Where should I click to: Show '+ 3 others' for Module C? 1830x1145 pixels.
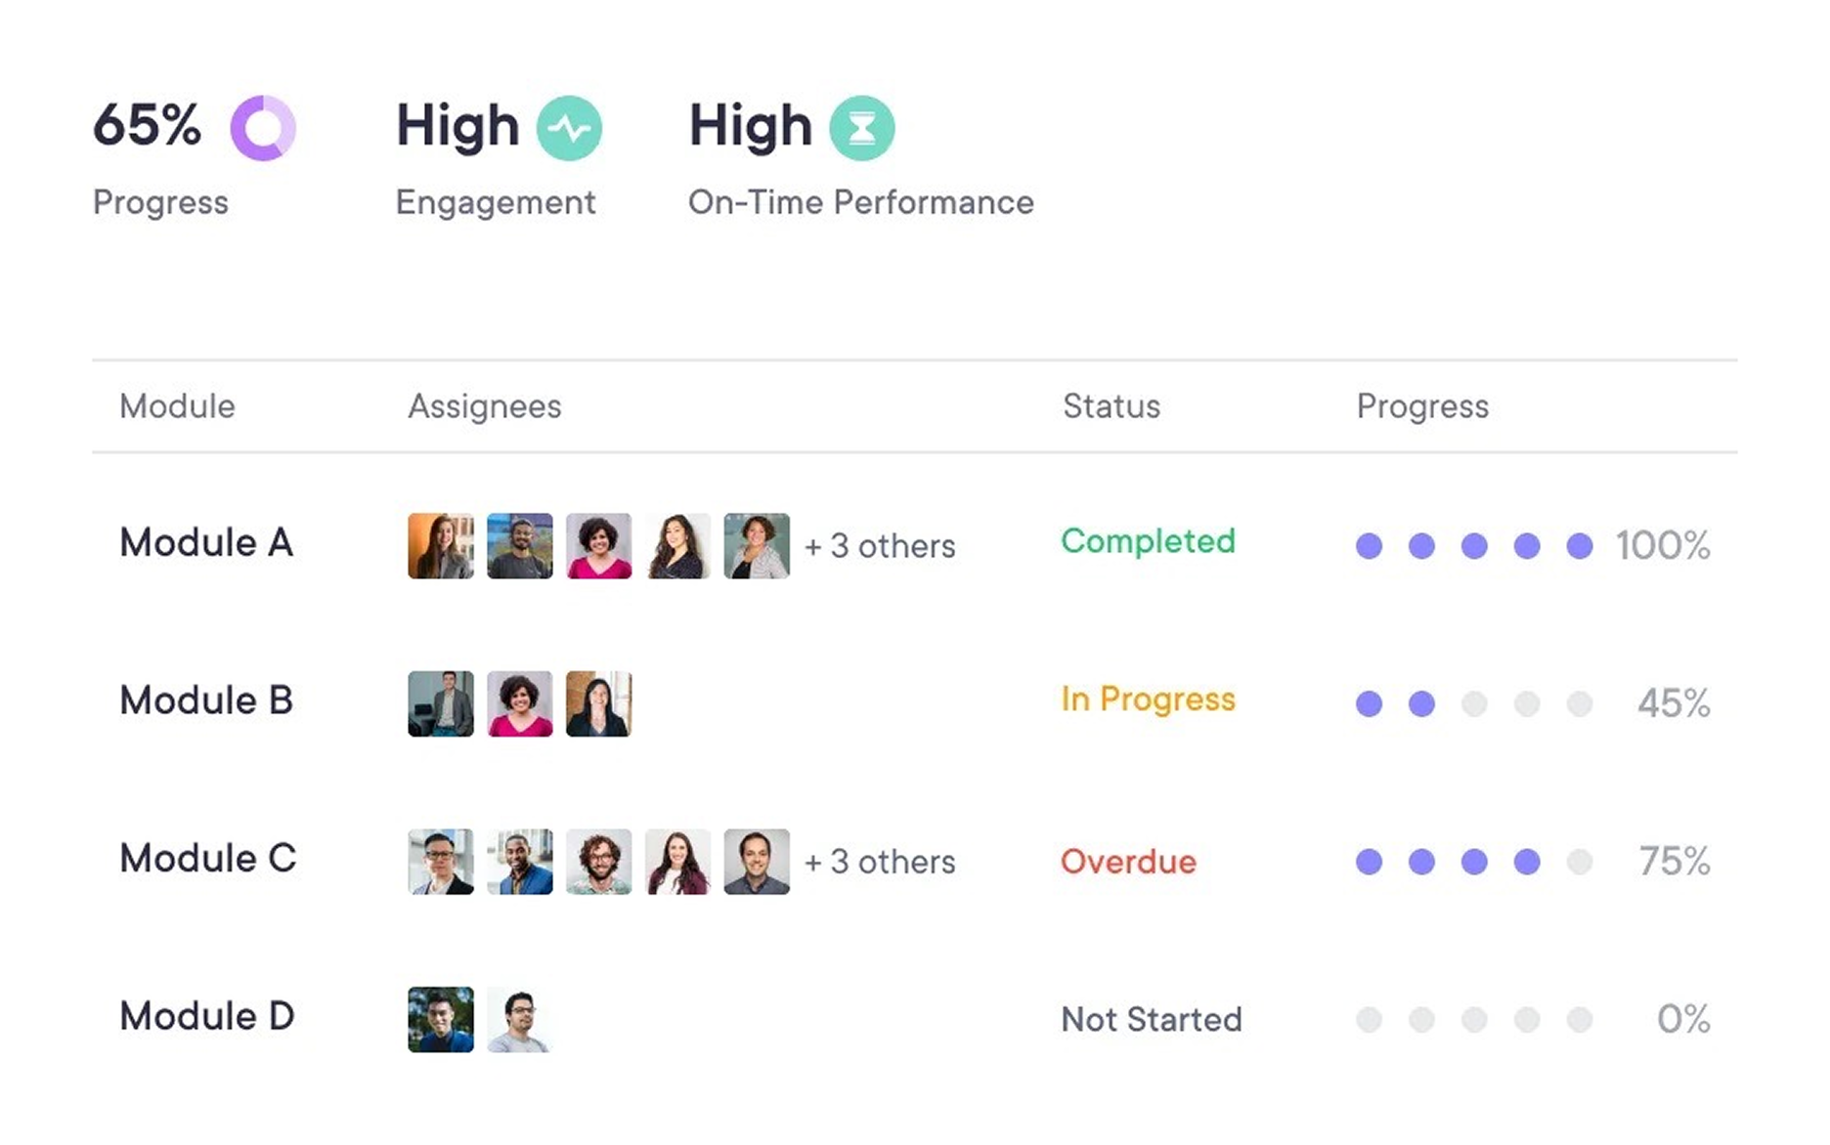(x=880, y=862)
